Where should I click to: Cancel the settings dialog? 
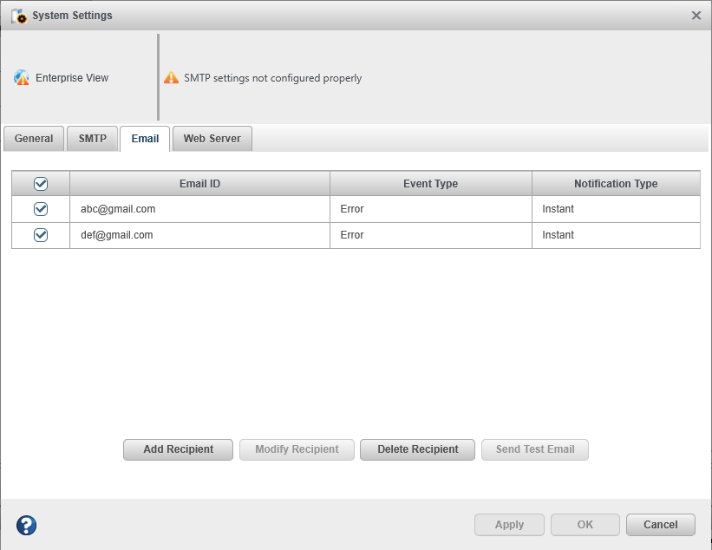(x=660, y=525)
